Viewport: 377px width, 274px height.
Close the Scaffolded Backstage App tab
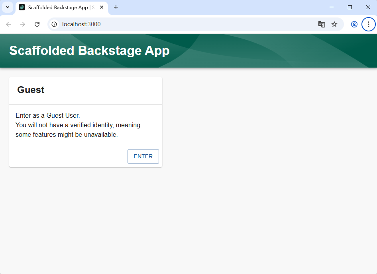102,7
